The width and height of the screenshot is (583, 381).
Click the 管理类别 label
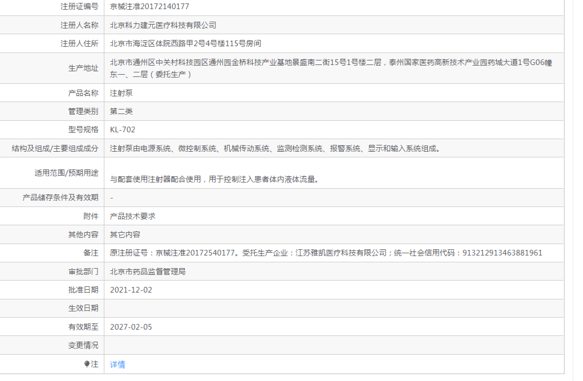pos(83,111)
